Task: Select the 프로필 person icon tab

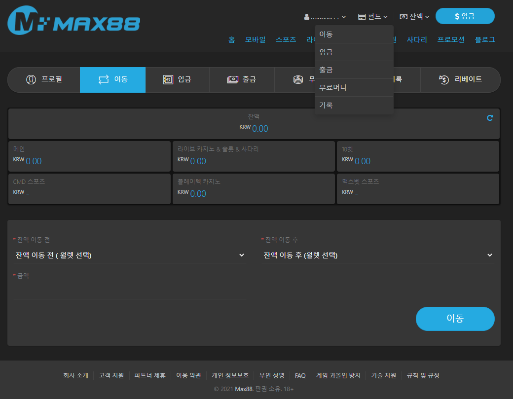Action: (x=32, y=79)
